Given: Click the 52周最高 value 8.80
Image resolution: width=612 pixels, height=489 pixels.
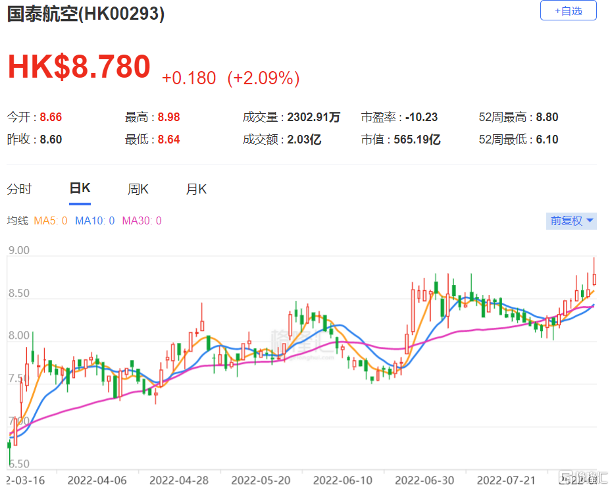Looking at the screenshot, I should (x=547, y=118).
